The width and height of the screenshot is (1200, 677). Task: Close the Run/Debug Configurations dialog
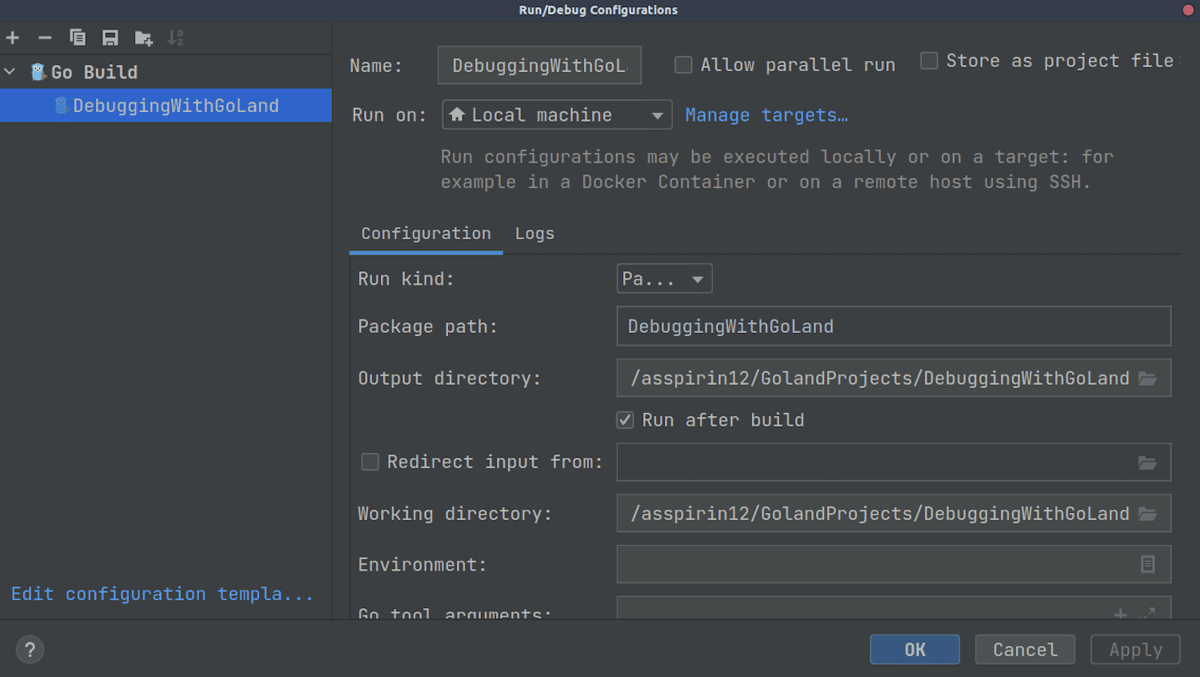click(1188, 10)
